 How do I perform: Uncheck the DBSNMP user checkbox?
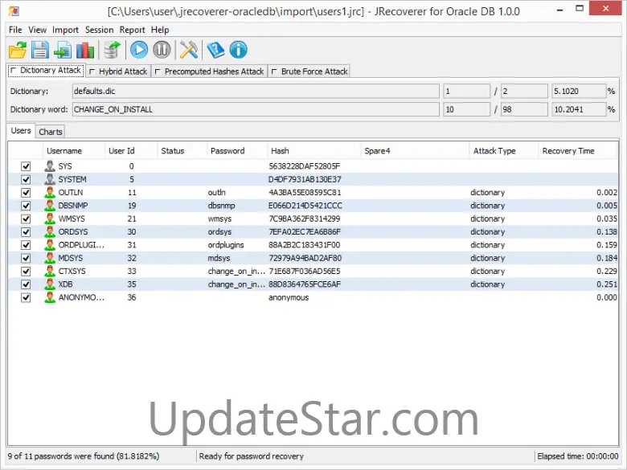coord(26,206)
